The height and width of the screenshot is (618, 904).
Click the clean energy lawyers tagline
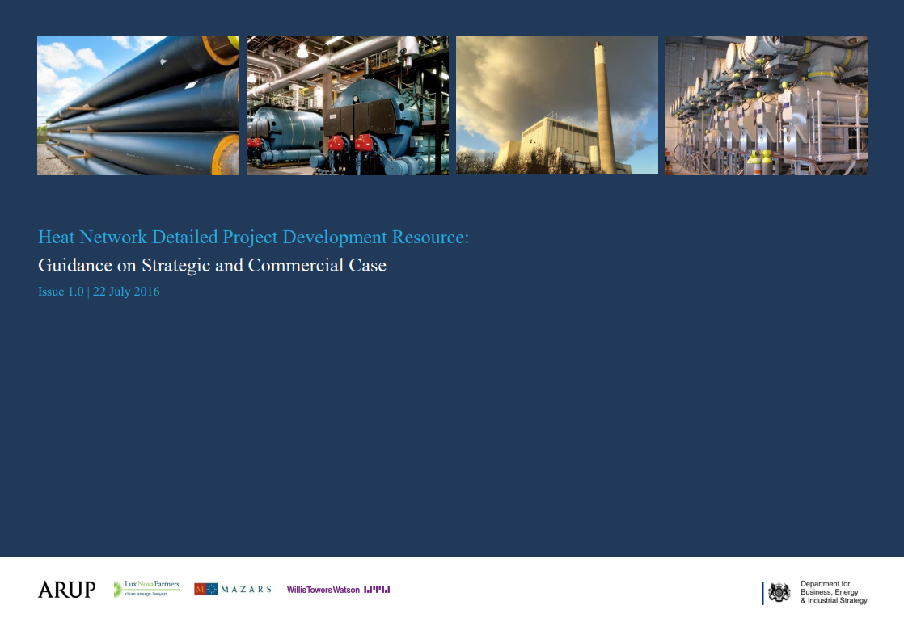146,595
